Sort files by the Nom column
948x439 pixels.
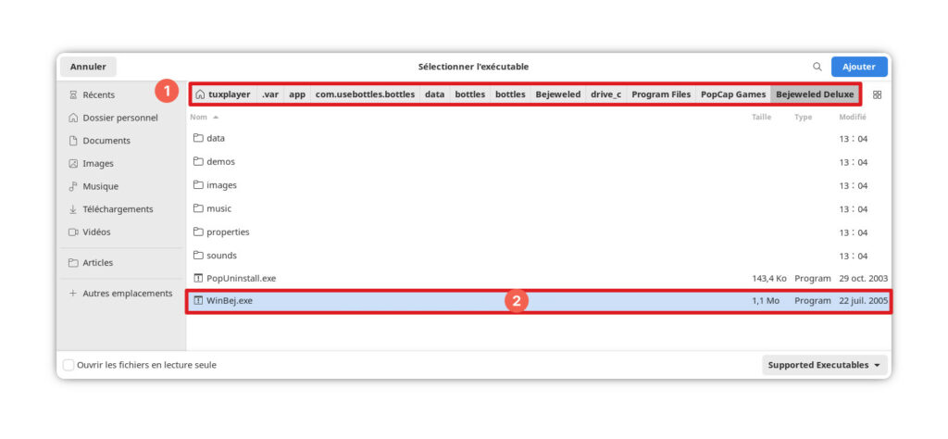[x=199, y=118]
